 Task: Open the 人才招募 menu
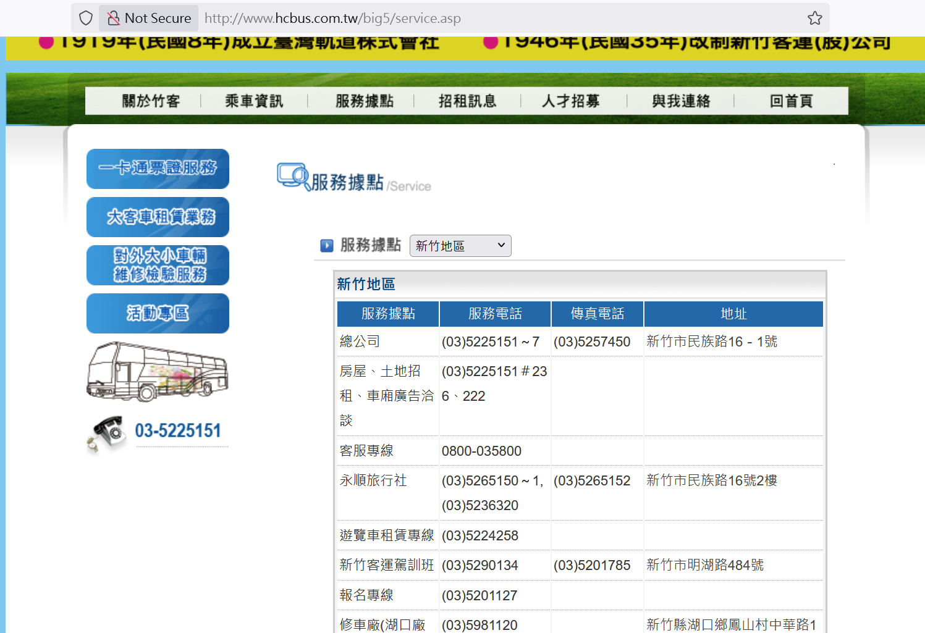pos(571,101)
